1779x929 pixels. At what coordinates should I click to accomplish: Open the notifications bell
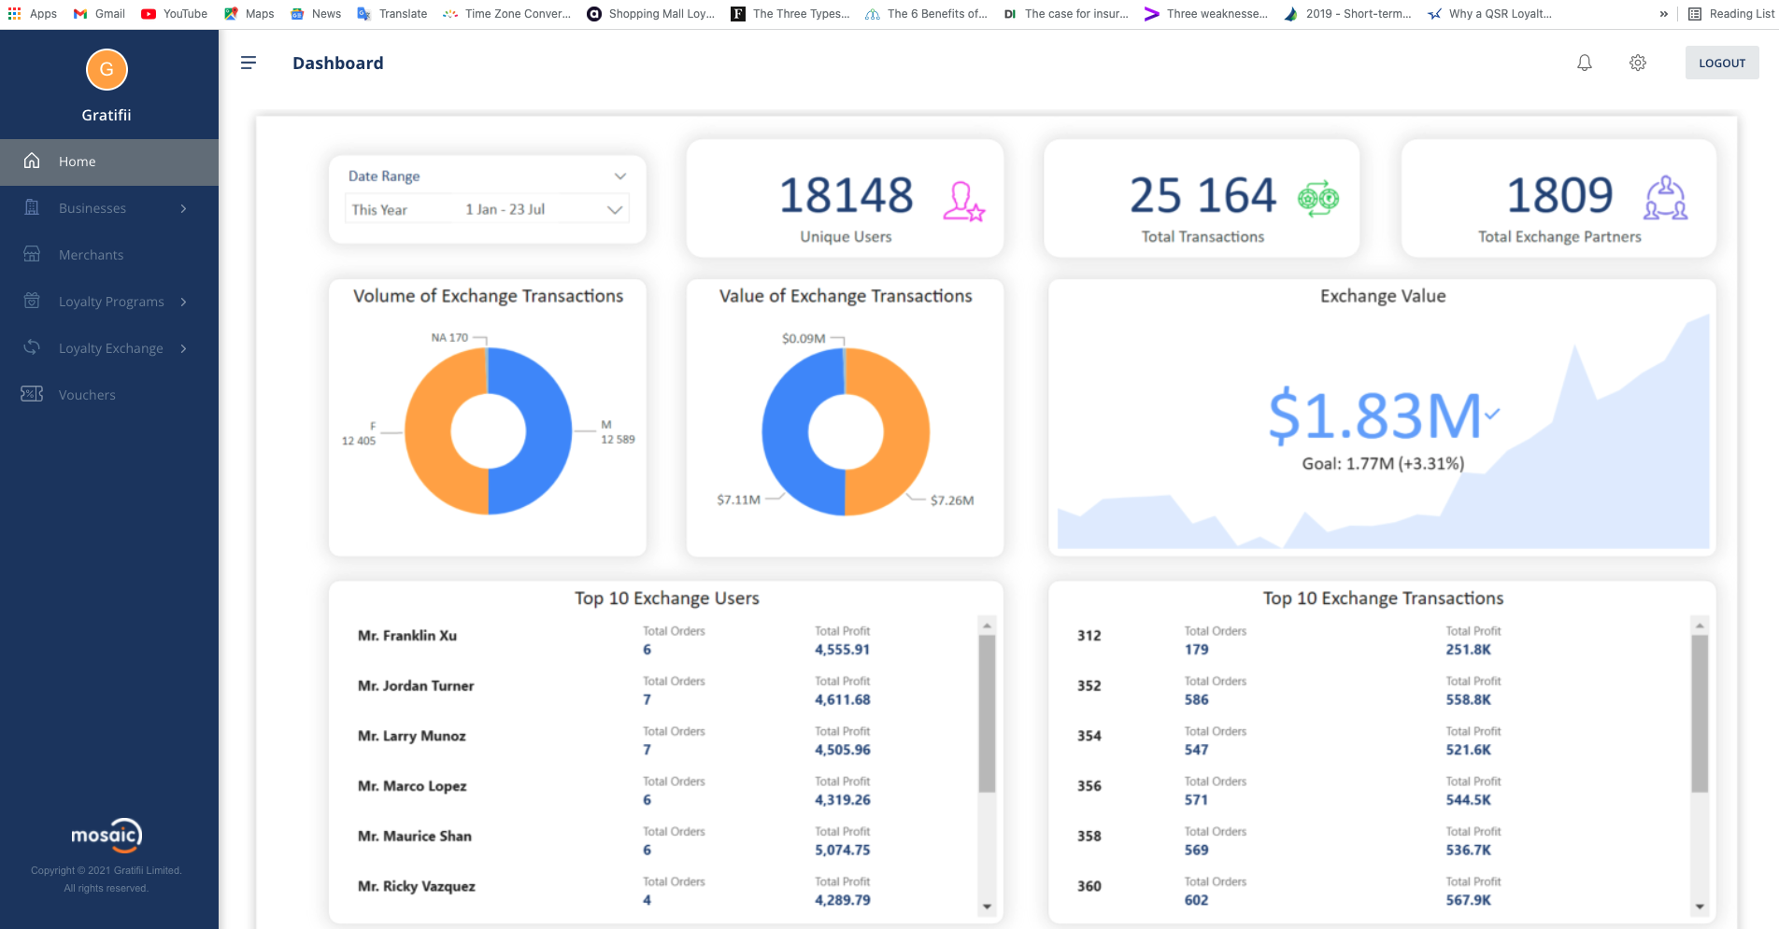1584,63
